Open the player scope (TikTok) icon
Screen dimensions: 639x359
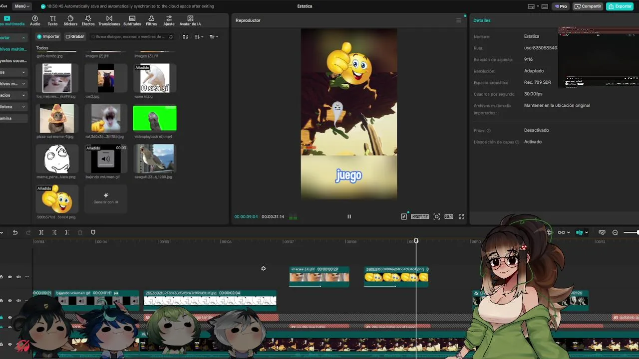[x=404, y=216]
